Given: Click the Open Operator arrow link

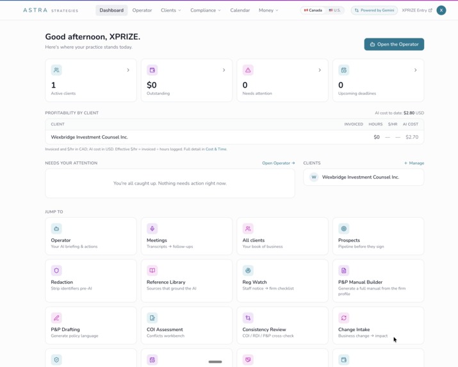Looking at the screenshot, I should [x=279, y=163].
